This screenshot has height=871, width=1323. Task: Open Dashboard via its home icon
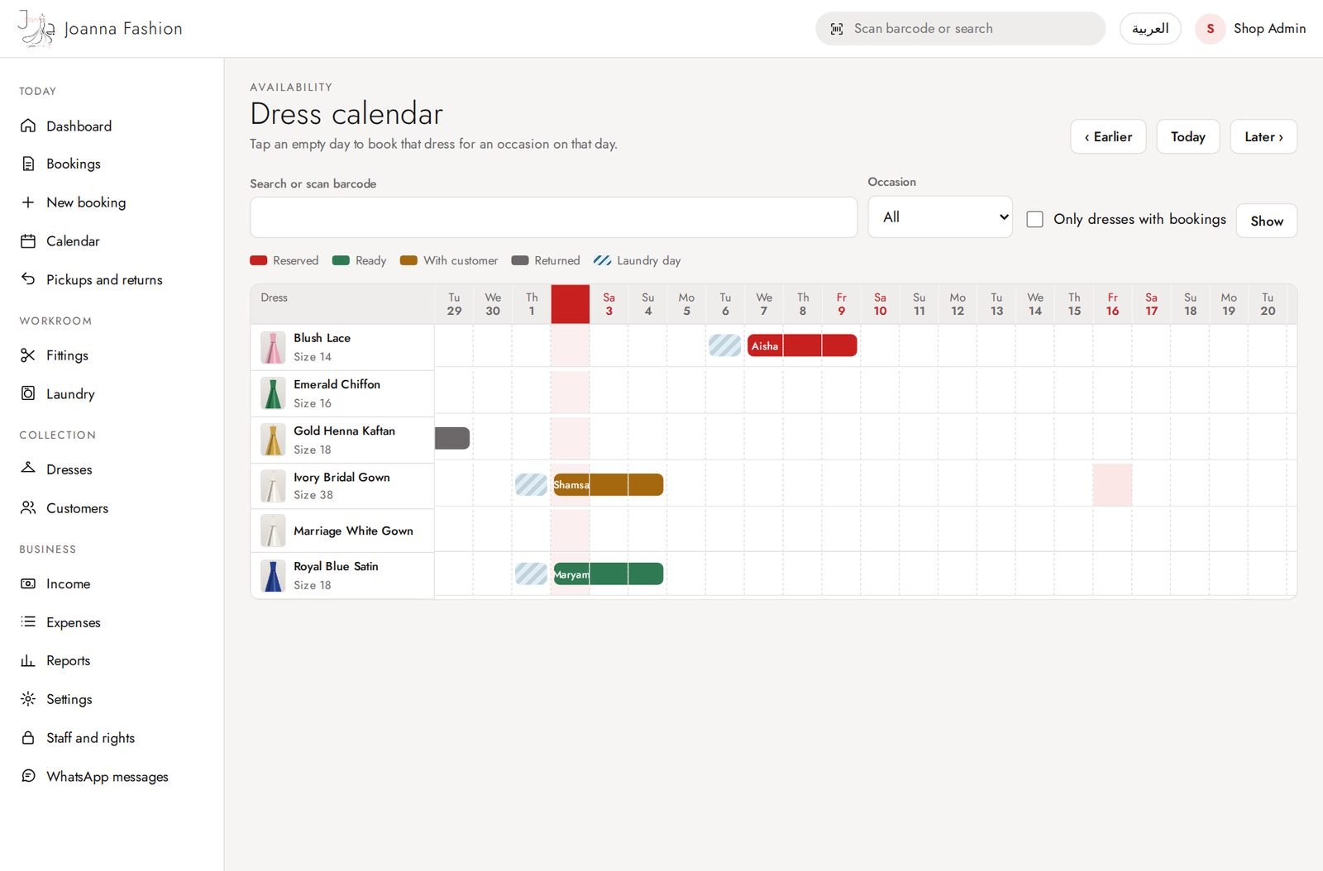(x=28, y=126)
